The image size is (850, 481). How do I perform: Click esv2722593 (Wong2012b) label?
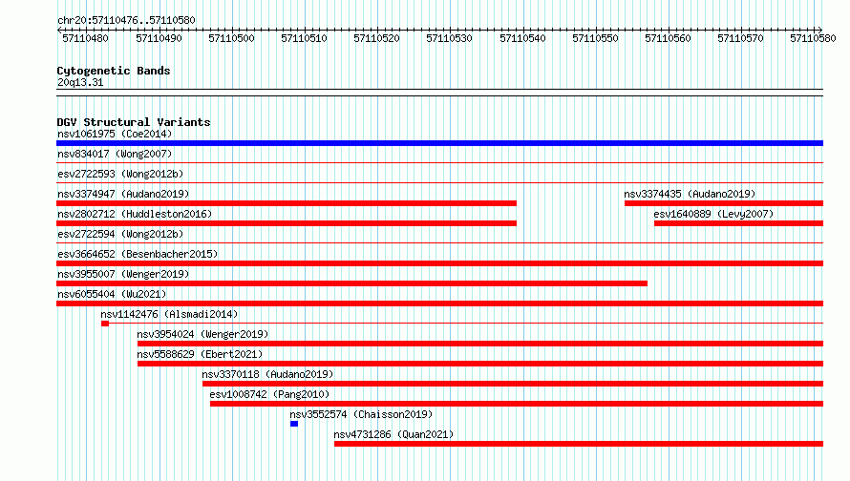[x=120, y=174]
